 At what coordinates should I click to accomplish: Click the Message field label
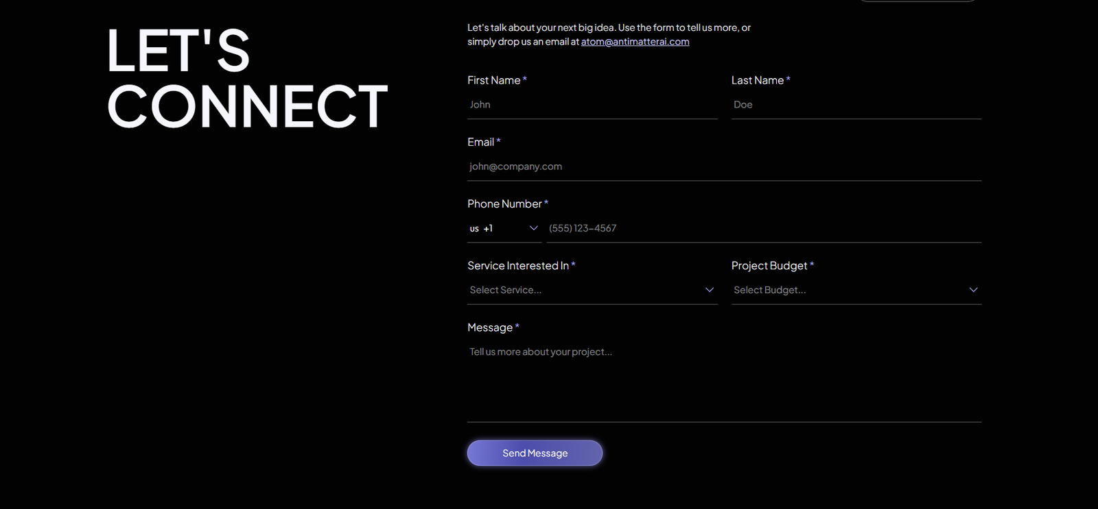(x=490, y=327)
